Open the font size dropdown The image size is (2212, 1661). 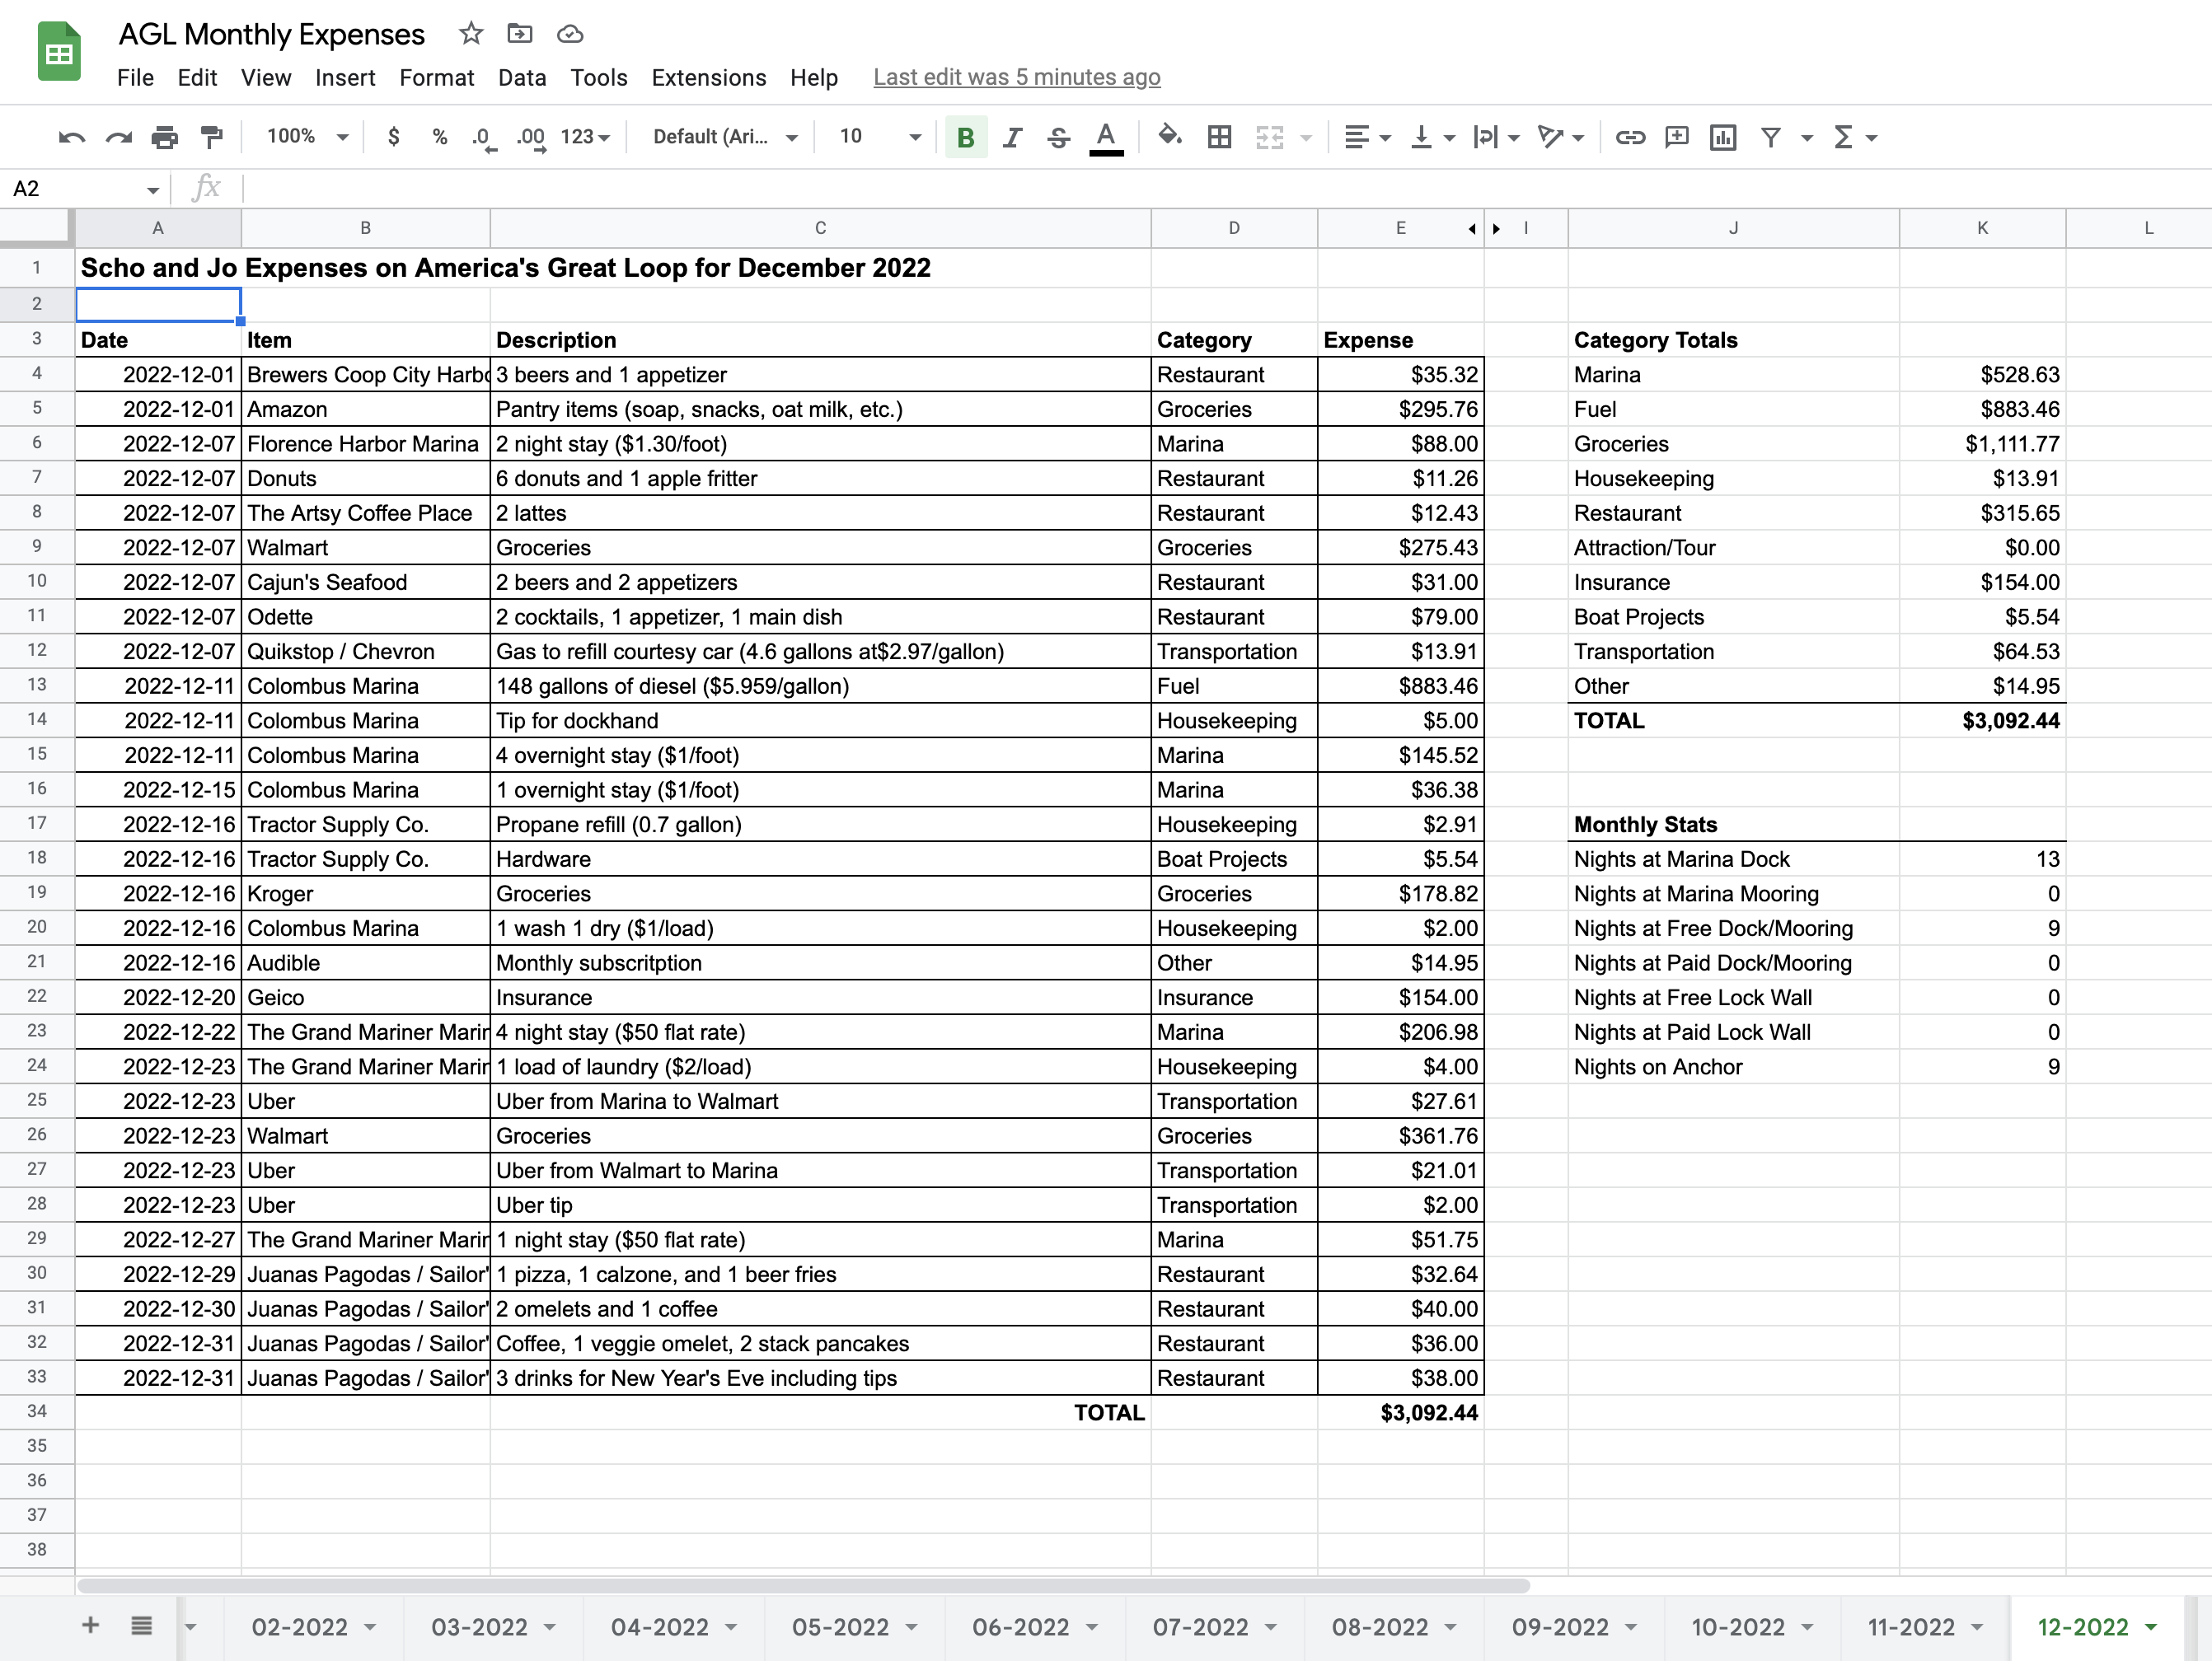coord(879,137)
